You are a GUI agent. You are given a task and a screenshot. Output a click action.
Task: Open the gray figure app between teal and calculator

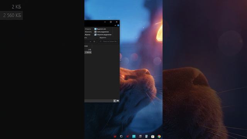click(140, 136)
